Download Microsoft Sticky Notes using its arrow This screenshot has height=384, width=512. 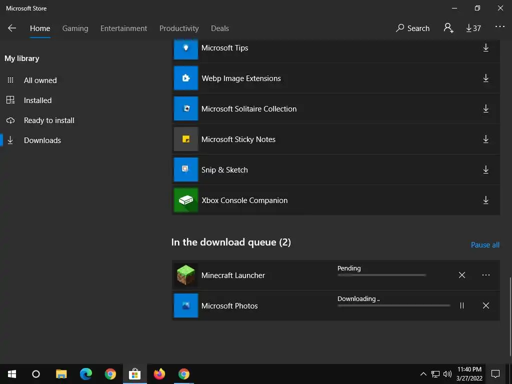486,139
